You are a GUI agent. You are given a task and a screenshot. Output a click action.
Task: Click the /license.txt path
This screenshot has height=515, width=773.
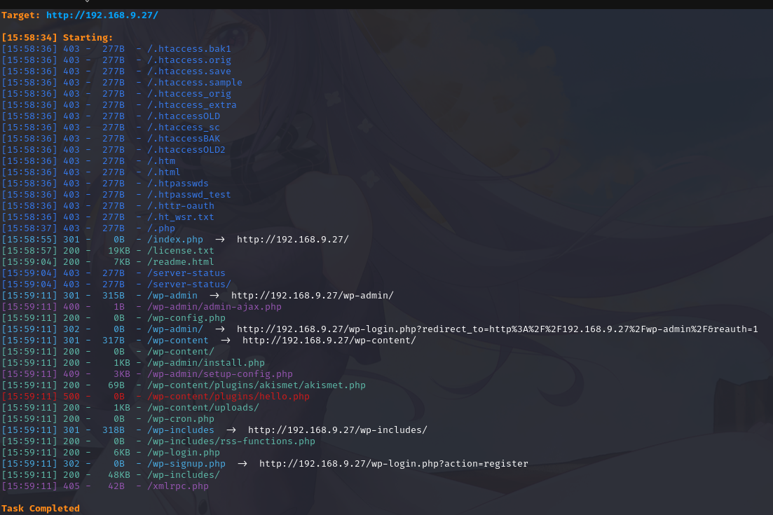[180, 250]
